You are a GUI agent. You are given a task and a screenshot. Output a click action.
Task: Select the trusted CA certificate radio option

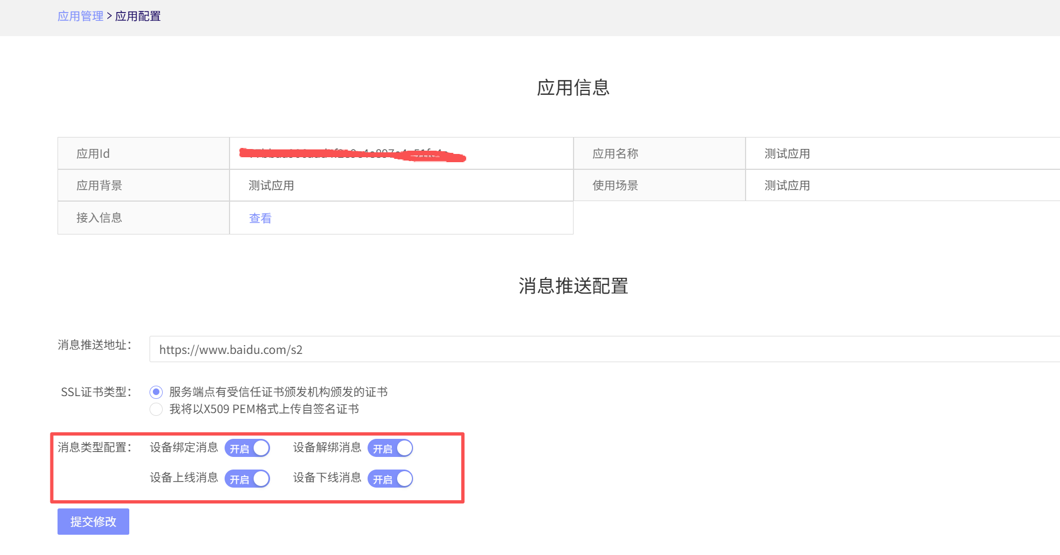click(156, 392)
